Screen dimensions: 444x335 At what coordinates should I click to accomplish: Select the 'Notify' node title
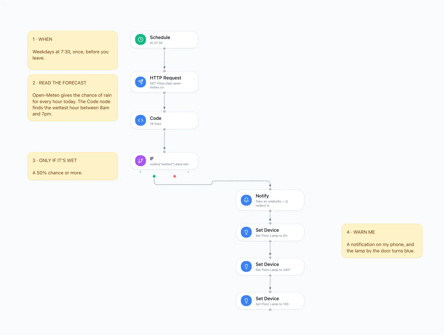coord(262,196)
